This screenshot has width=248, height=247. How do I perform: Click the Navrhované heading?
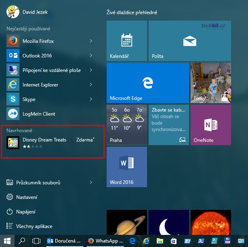point(19,131)
